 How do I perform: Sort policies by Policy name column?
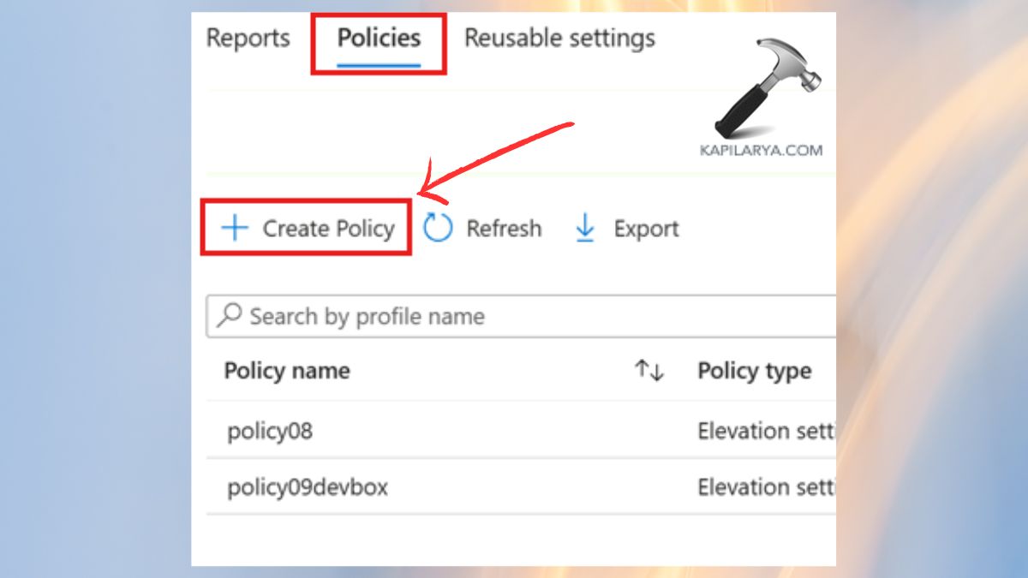pos(287,370)
